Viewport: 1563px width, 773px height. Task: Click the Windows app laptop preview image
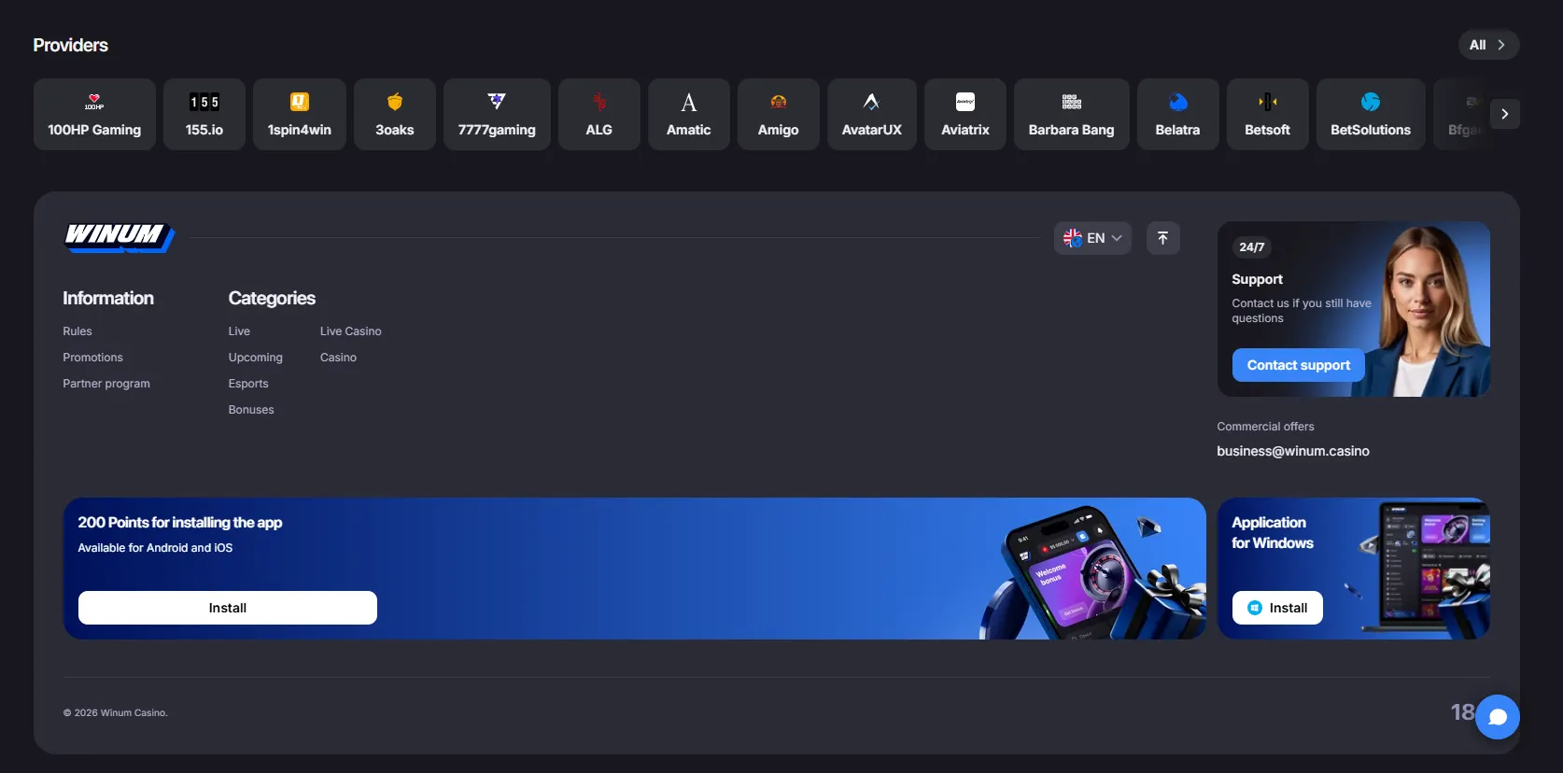pos(1424,569)
